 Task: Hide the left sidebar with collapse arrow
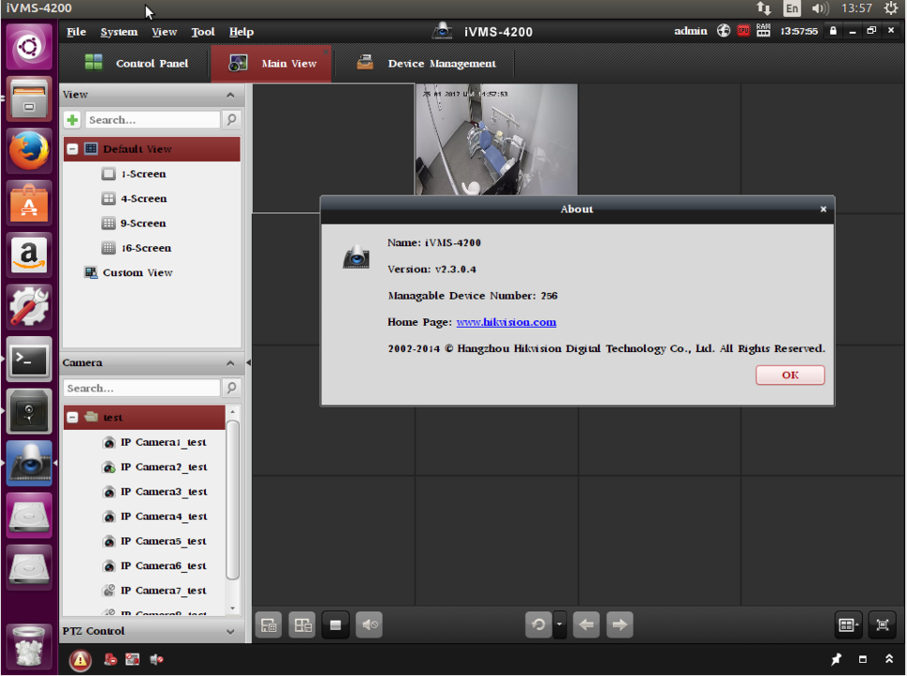248,362
